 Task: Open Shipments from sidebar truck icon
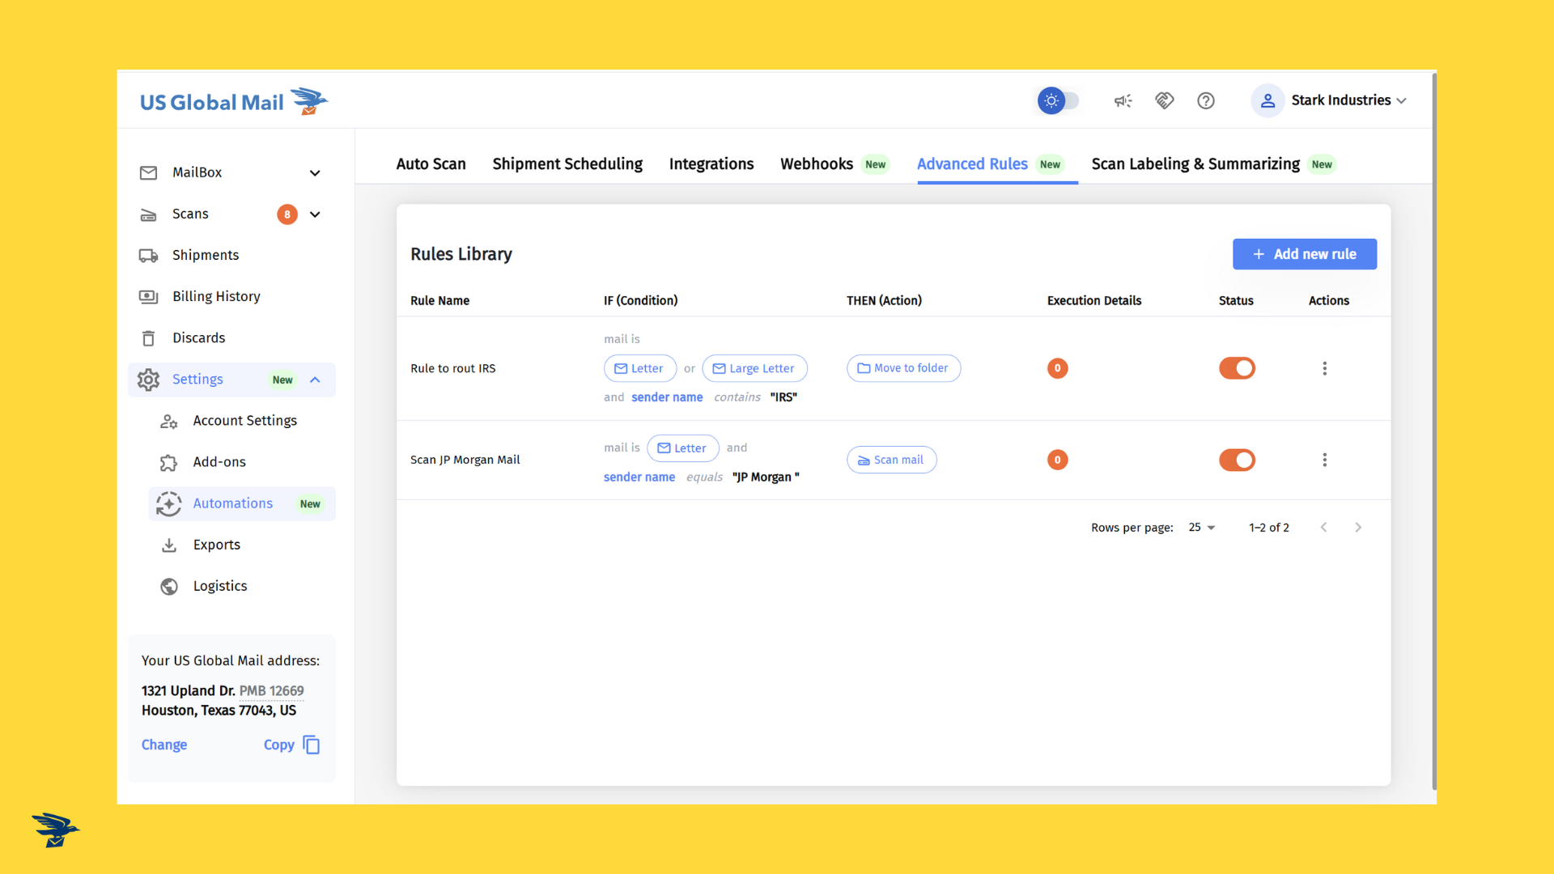pyautogui.click(x=149, y=256)
